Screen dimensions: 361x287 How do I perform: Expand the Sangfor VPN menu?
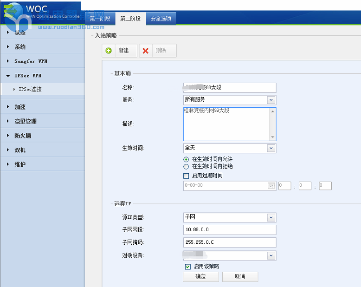pos(31,61)
